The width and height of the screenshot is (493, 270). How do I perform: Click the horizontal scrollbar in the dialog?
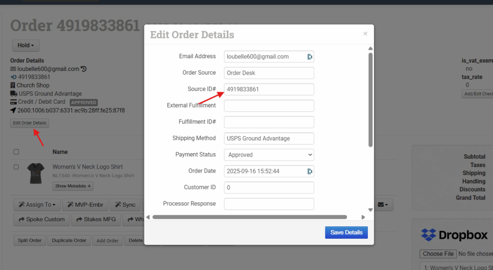pos(249,217)
